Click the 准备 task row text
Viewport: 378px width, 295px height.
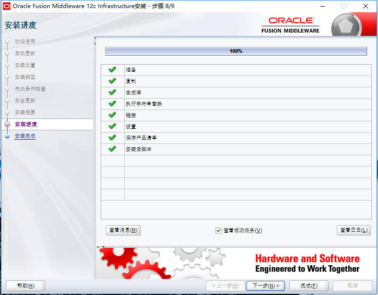[131, 70]
